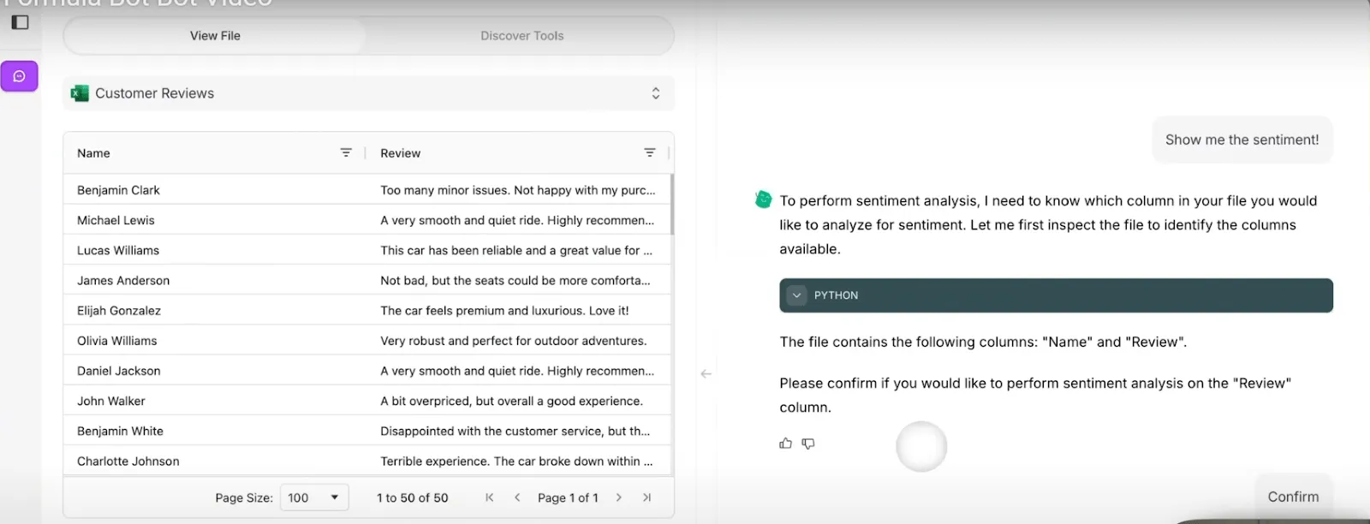Switch to the View File tab

(x=215, y=36)
